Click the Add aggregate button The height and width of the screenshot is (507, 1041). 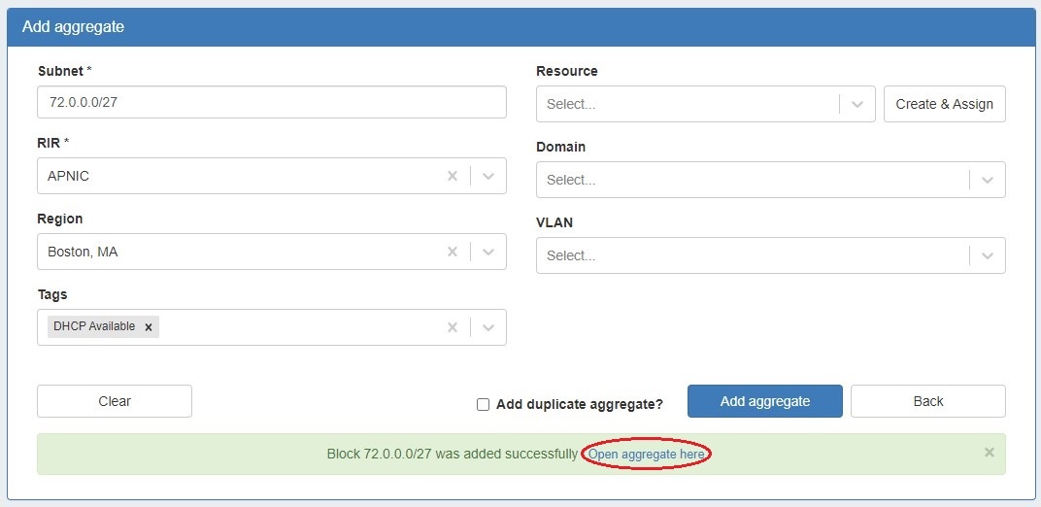tap(765, 401)
